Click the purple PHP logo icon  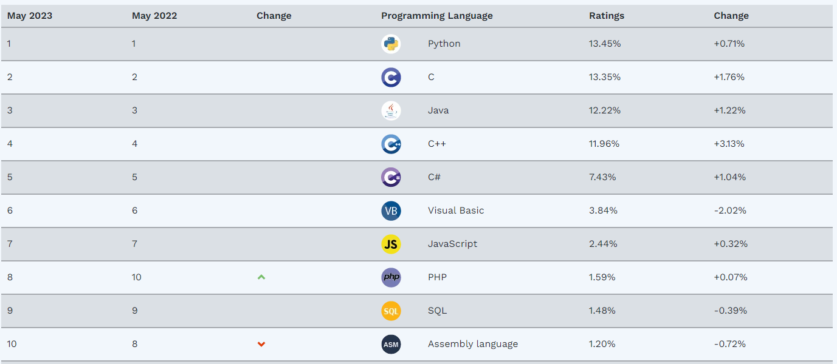391,277
